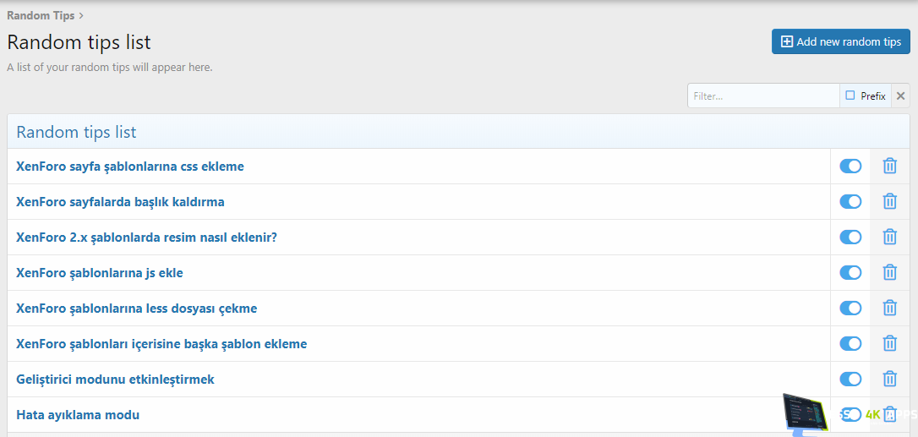918x437 pixels.
Task: Go to Random Tips breadcrumb
Action: (x=41, y=15)
